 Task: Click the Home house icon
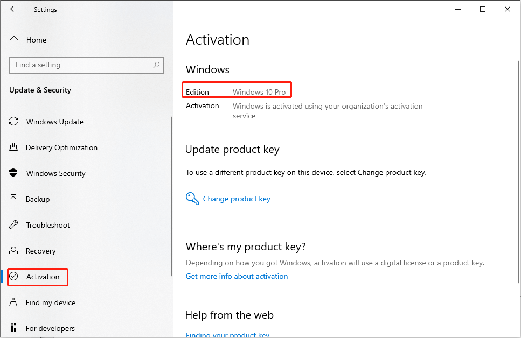coord(14,40)
